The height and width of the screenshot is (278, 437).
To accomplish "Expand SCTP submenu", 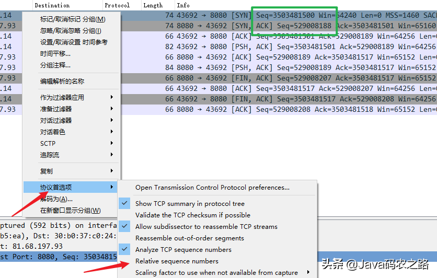I will click(x=72, y=144).
